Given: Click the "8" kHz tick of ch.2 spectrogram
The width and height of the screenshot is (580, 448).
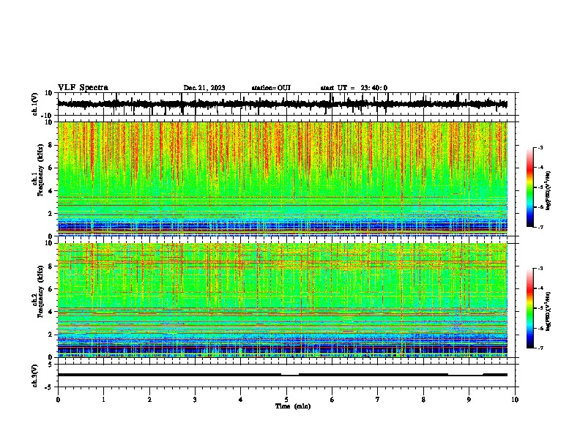Looking at the screenshot, I should 51,266.
